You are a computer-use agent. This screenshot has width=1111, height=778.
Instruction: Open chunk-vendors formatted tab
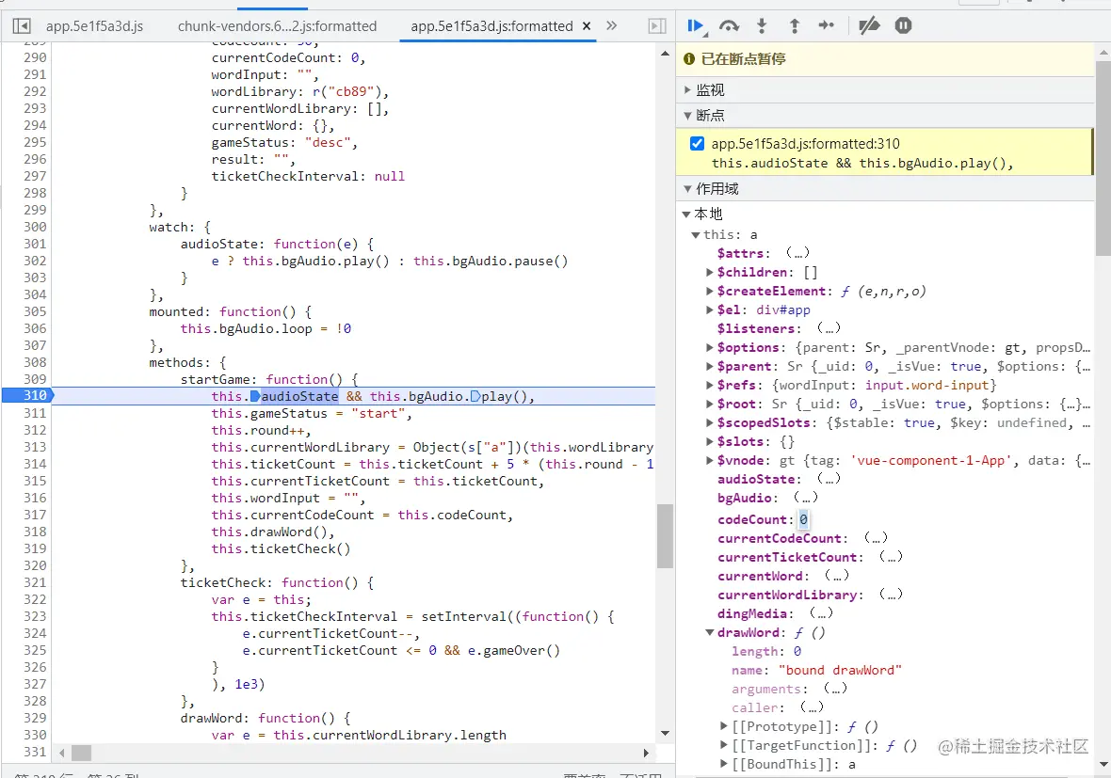[x=277, y=26]
